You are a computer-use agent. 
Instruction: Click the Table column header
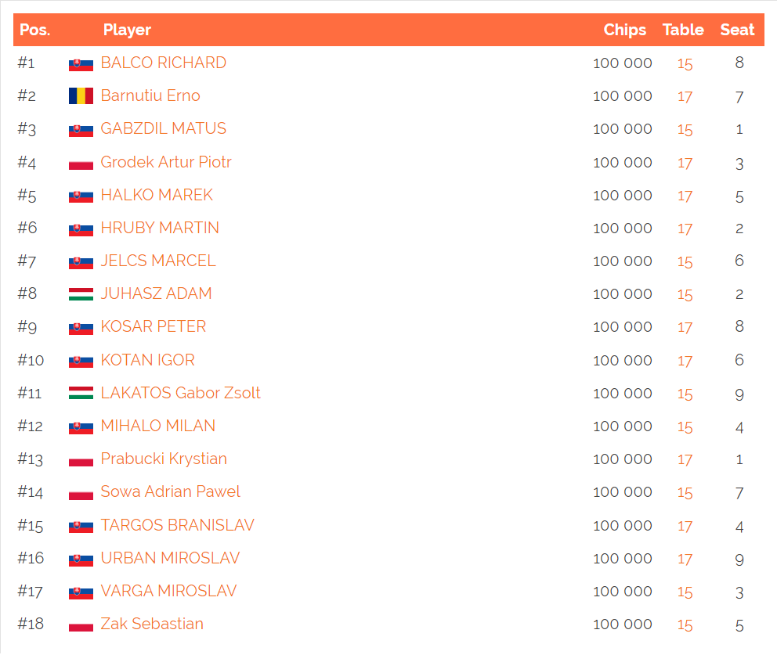click(x=683, y=30)
